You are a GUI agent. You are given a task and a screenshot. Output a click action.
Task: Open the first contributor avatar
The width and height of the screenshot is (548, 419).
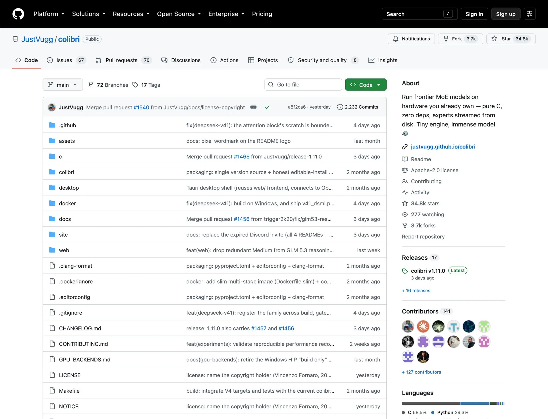point(408,326)
